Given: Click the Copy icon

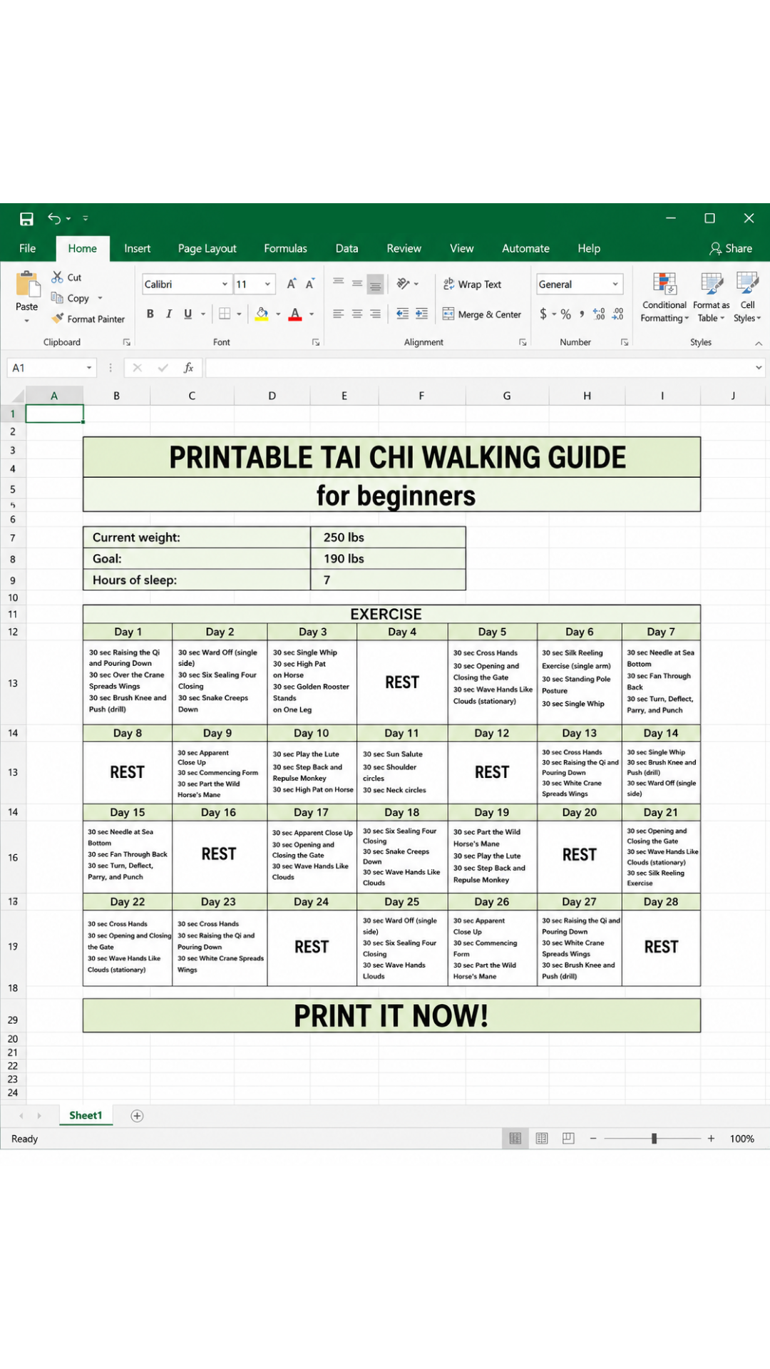Looking at the screenshot, I should (57, 298).
